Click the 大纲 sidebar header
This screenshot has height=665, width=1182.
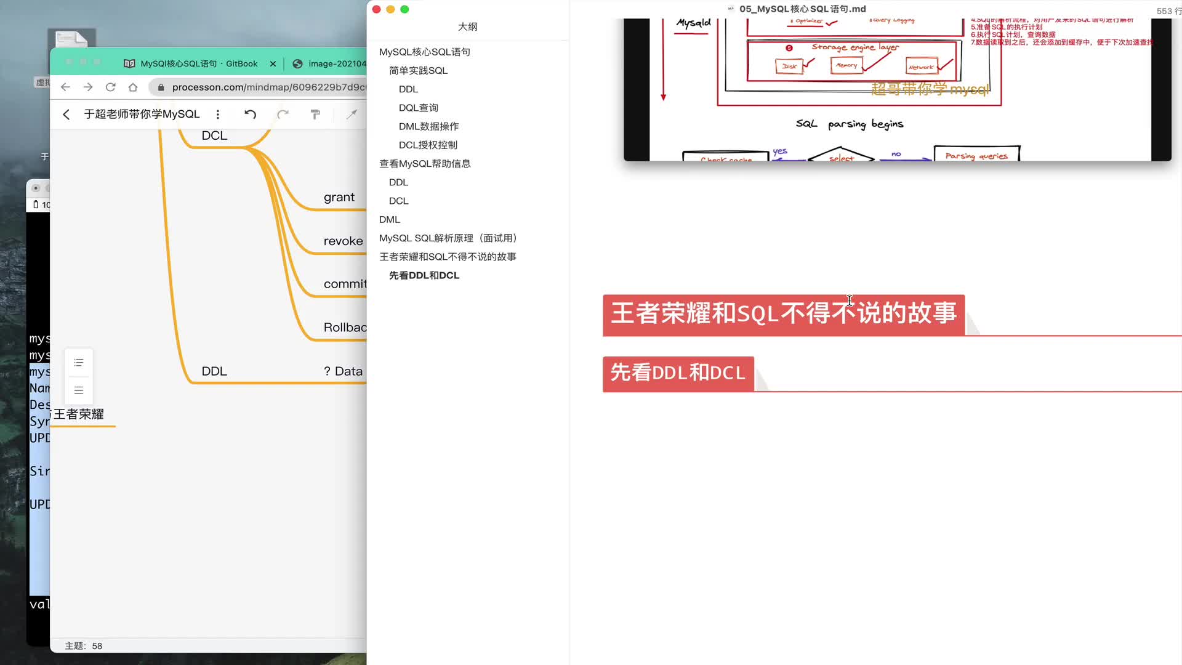468,26
